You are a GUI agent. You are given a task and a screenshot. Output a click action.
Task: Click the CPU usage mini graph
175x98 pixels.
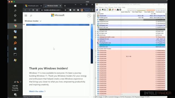[132, 10]
